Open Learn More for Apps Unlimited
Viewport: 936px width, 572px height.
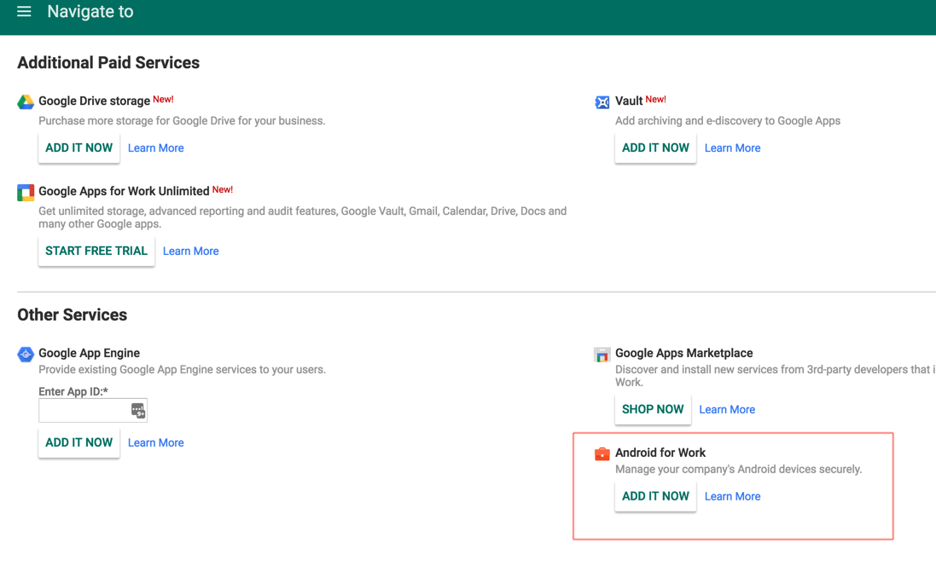tap(191, 251)
